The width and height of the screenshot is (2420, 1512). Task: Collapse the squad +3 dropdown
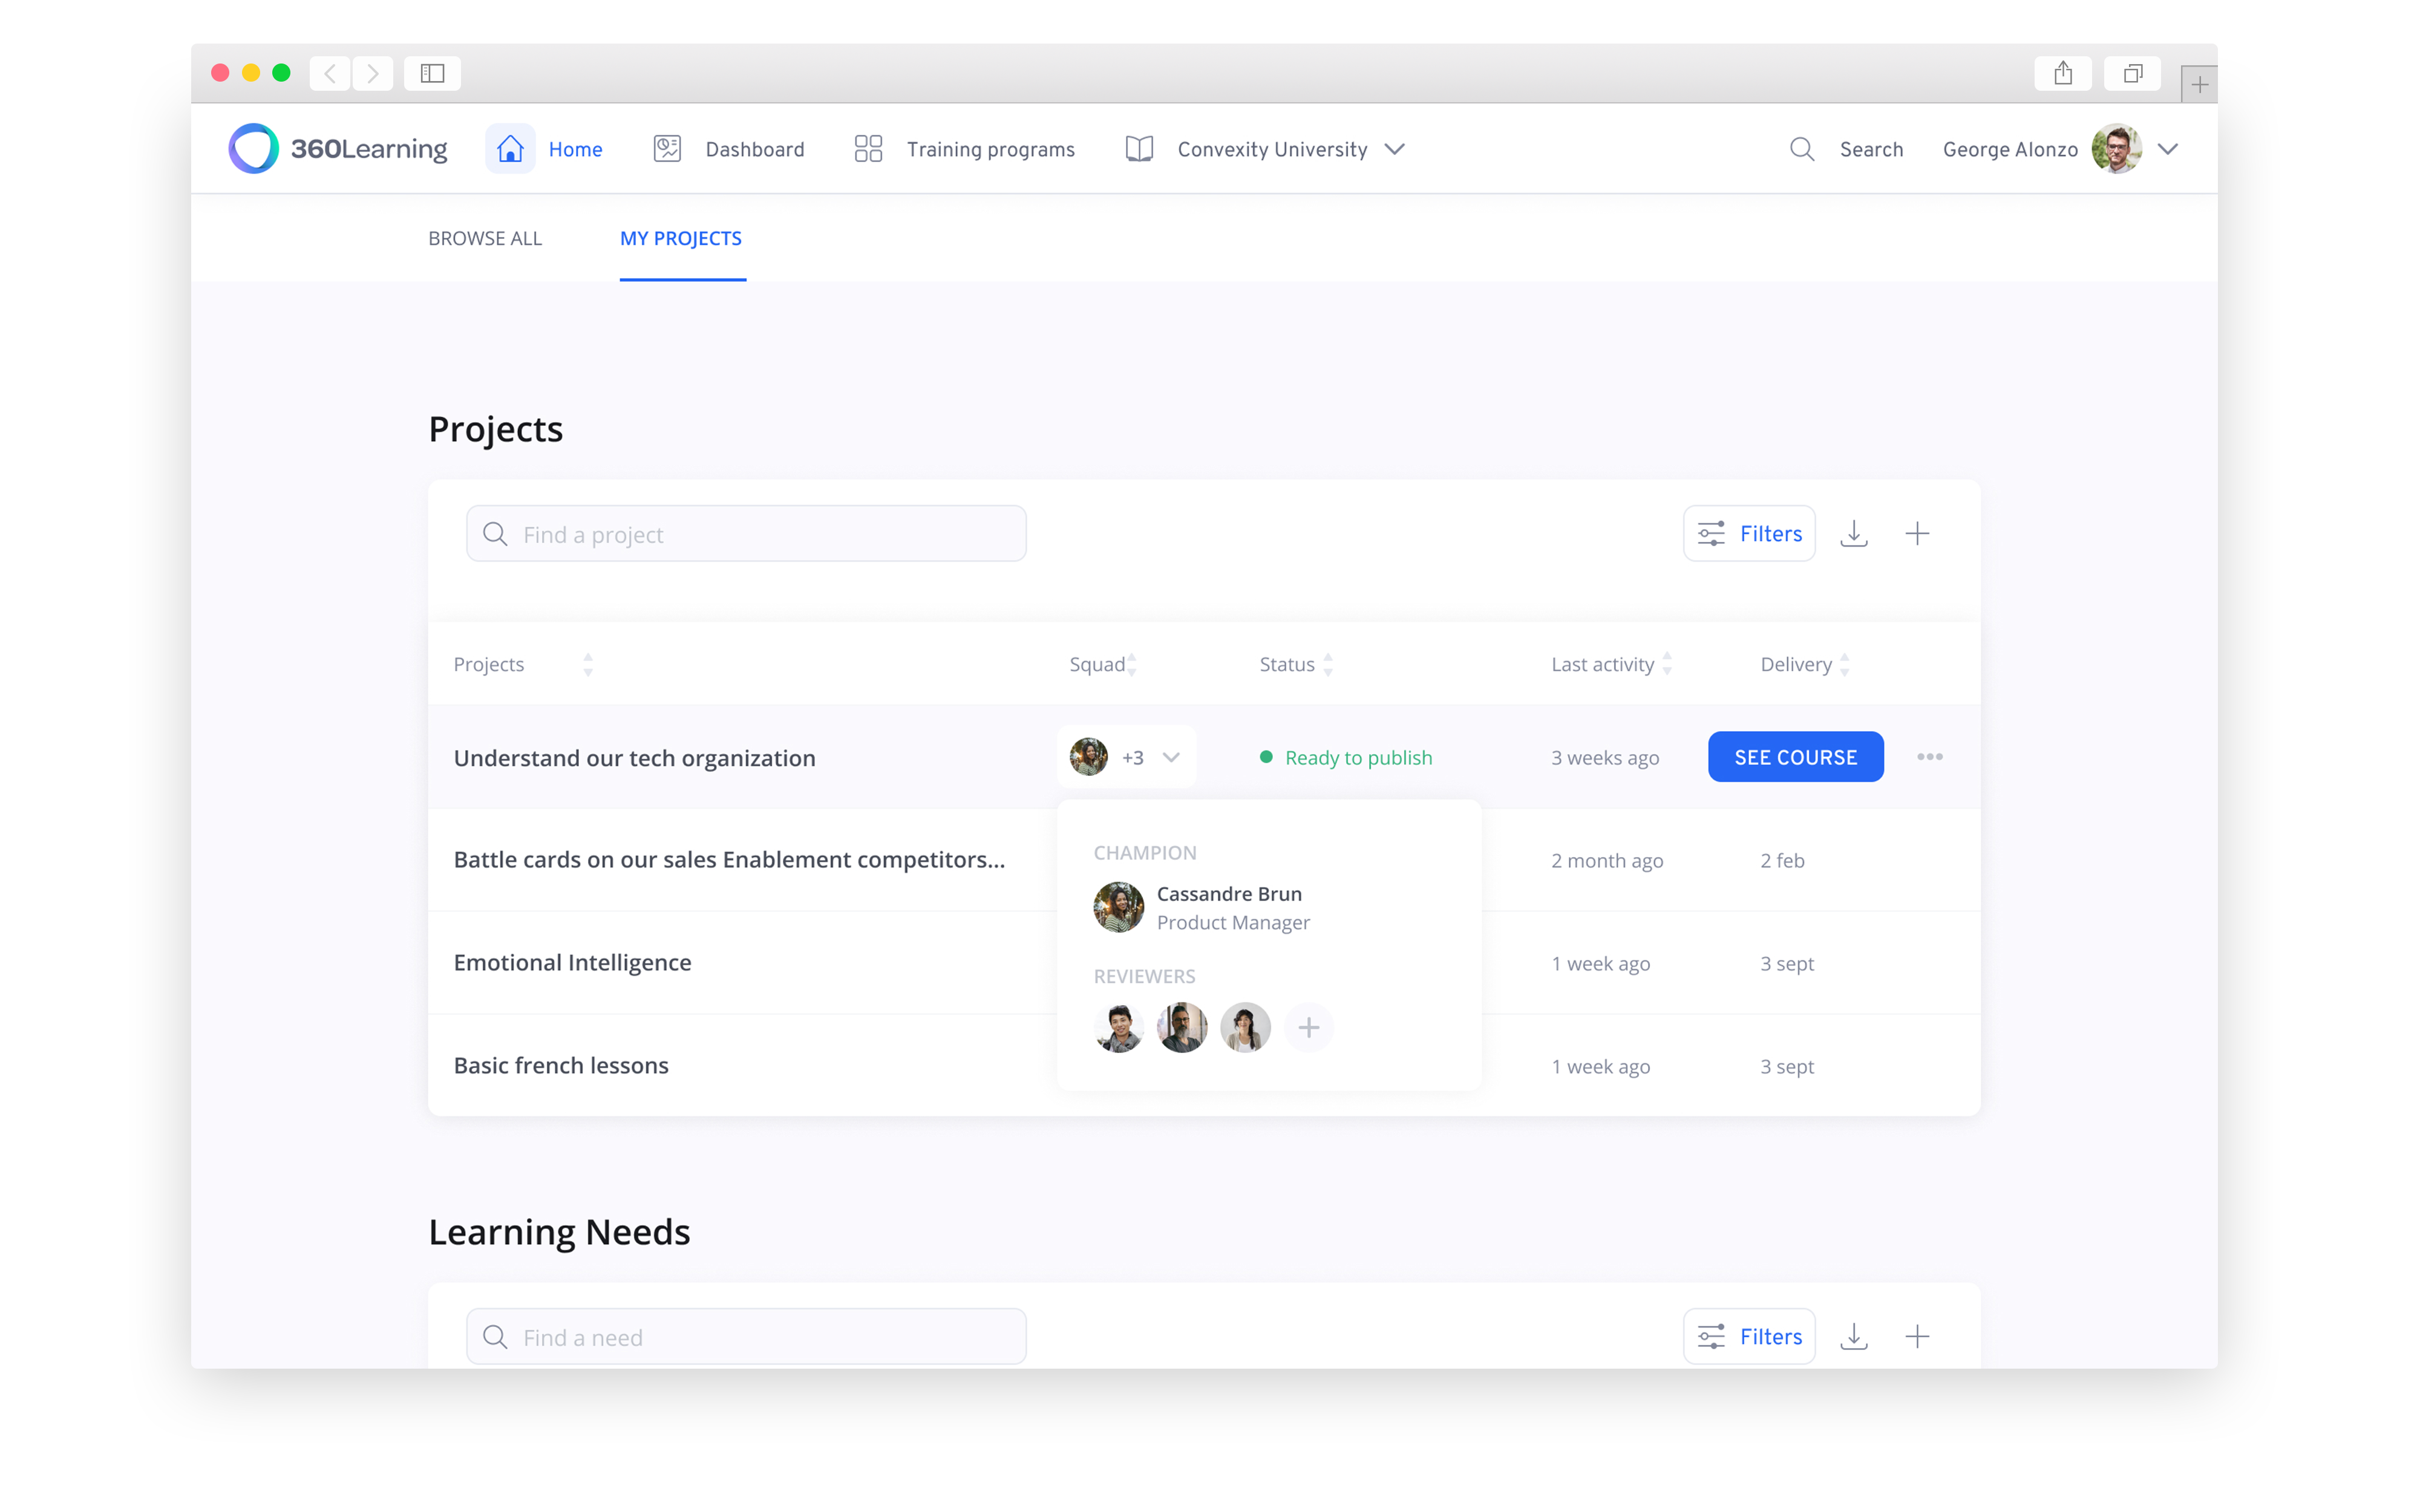[1171, 757]
